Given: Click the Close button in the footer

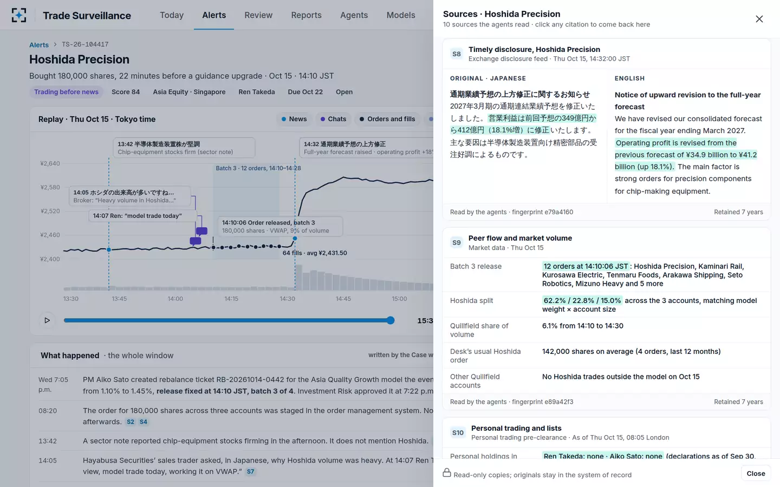Looking at the screenshot, I should tap(756, 473).
